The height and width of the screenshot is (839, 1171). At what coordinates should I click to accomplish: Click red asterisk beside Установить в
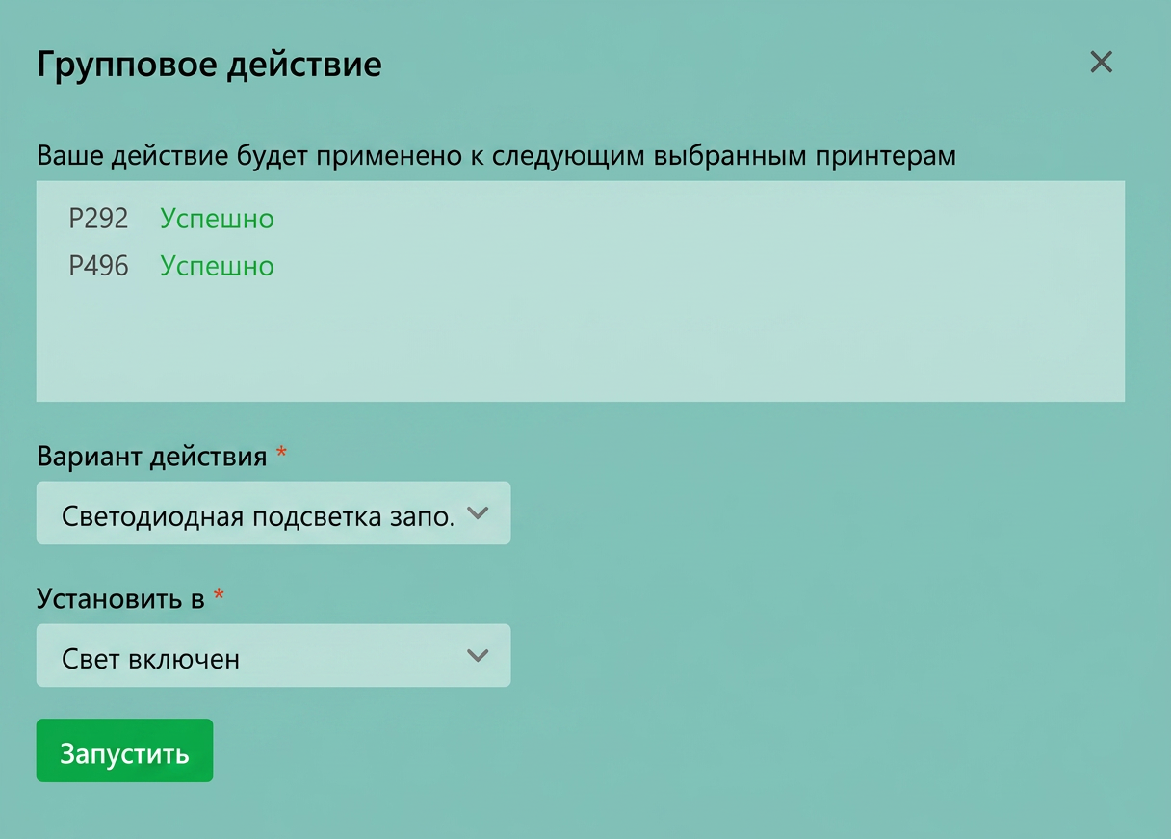219,594
